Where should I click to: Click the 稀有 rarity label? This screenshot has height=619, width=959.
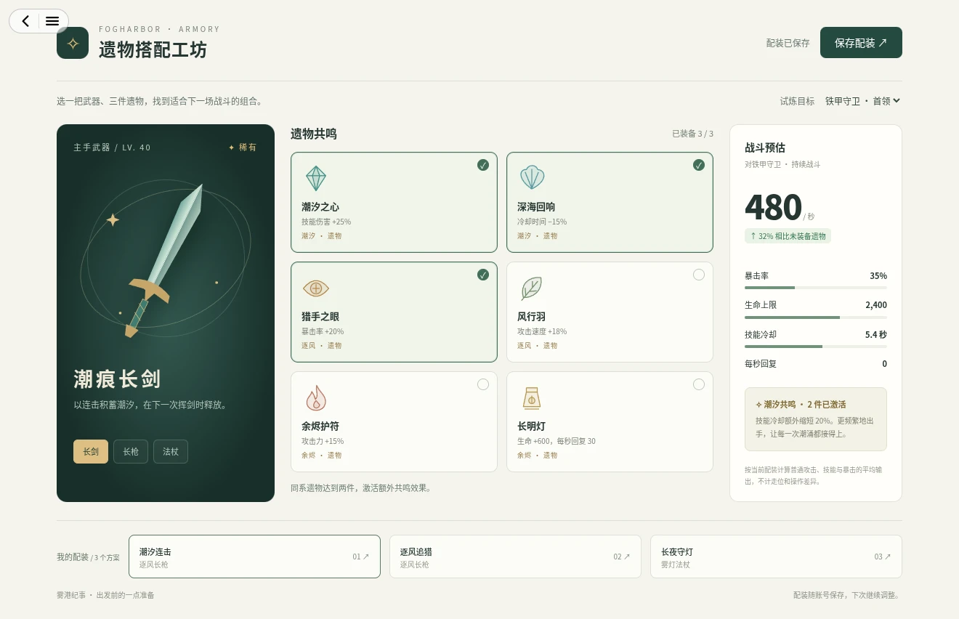[x=243, y=147]
